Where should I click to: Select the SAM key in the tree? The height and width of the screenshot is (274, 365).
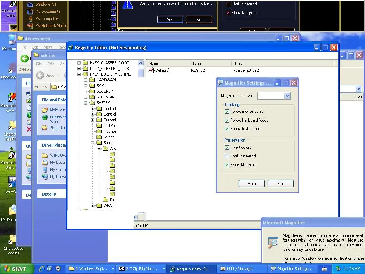click(100, 86)
